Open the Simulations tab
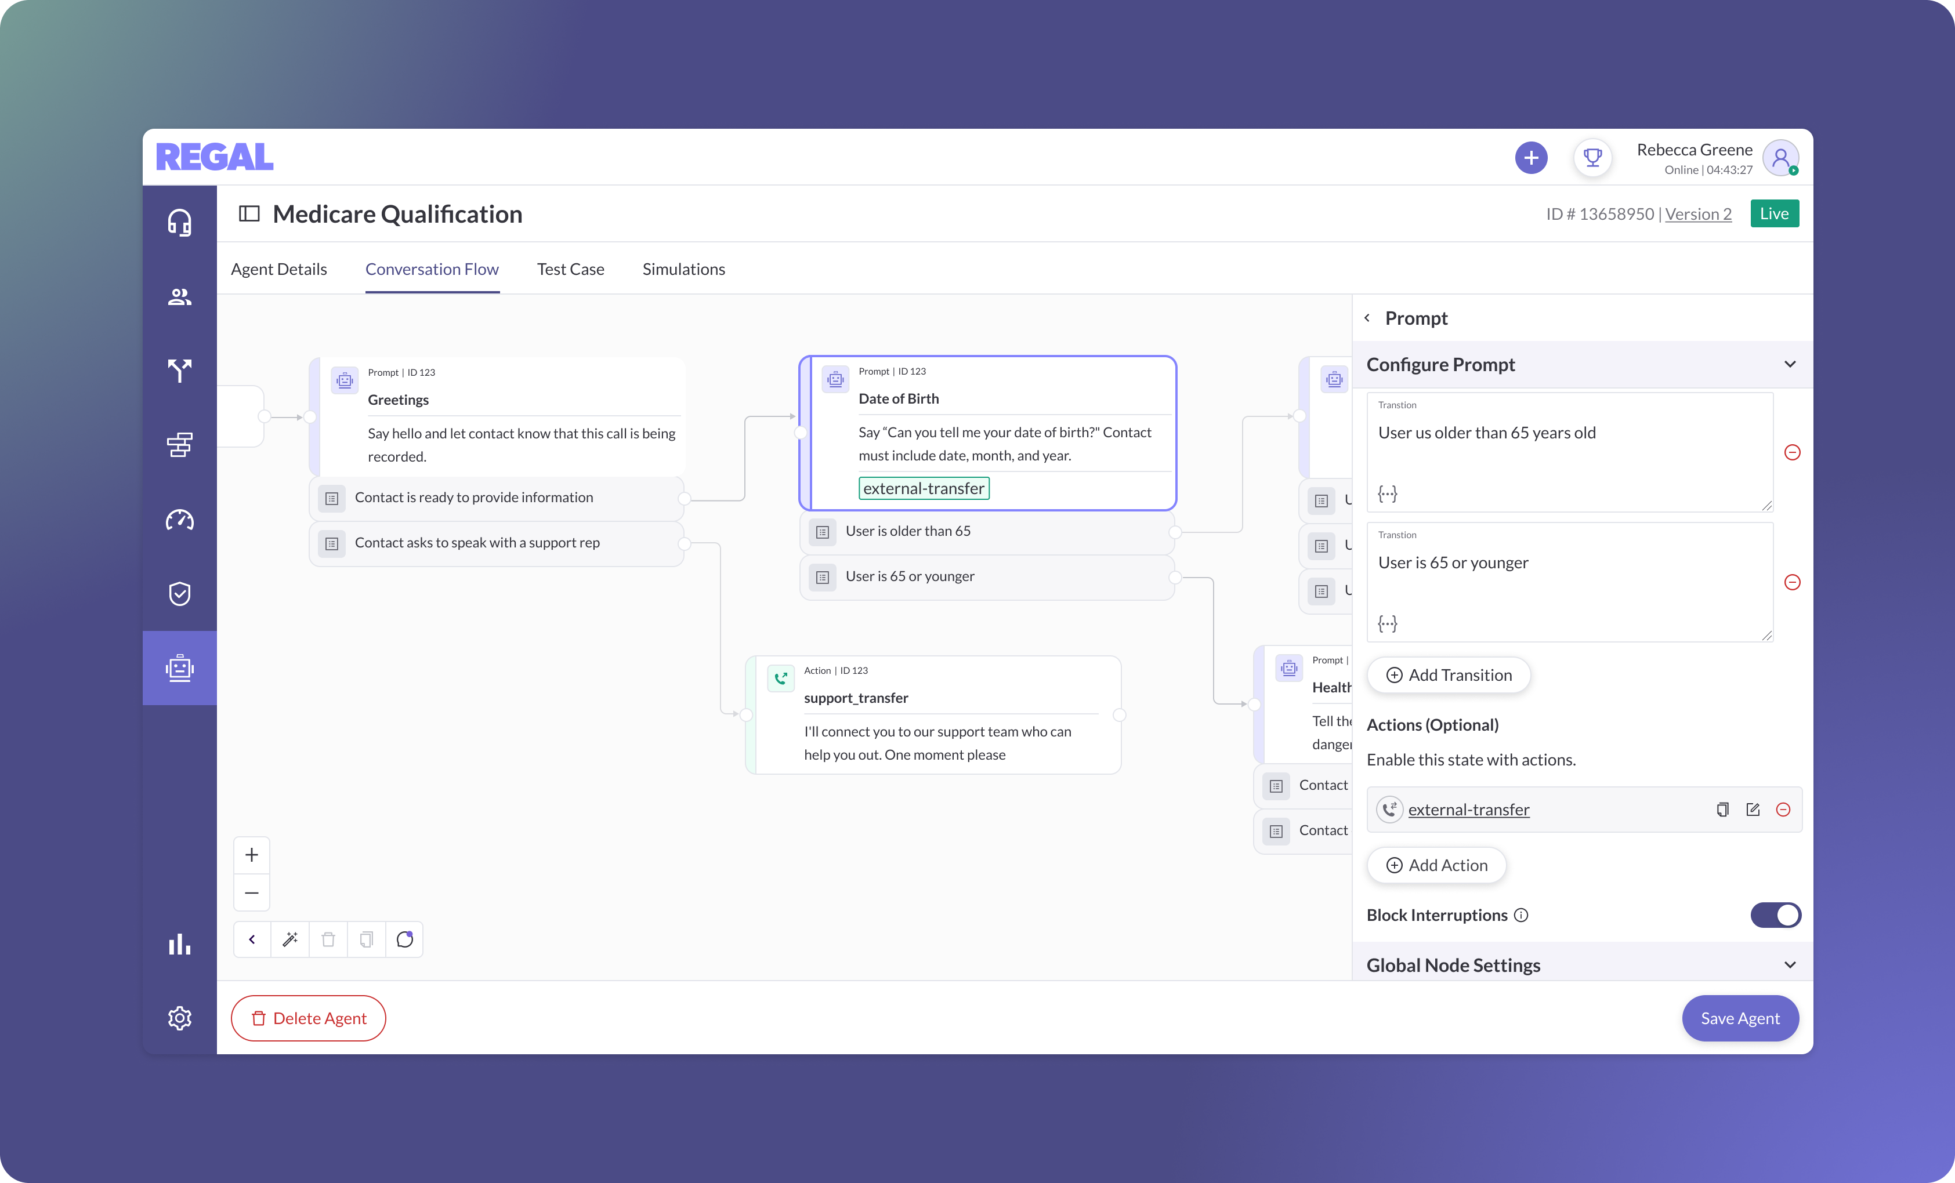This screenshot has width=1955, height=1183. [x=683, y=270]
